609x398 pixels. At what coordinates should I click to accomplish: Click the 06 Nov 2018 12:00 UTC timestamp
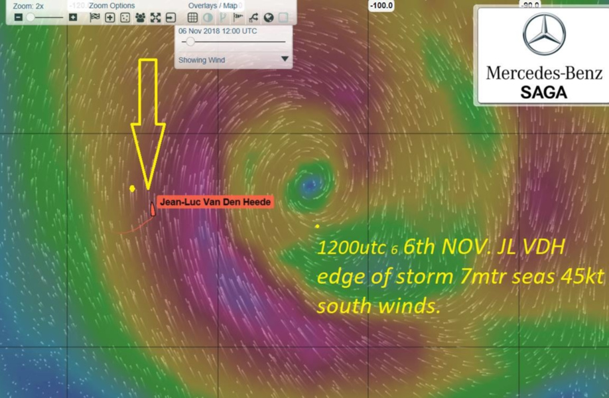(x=218, y=31)
